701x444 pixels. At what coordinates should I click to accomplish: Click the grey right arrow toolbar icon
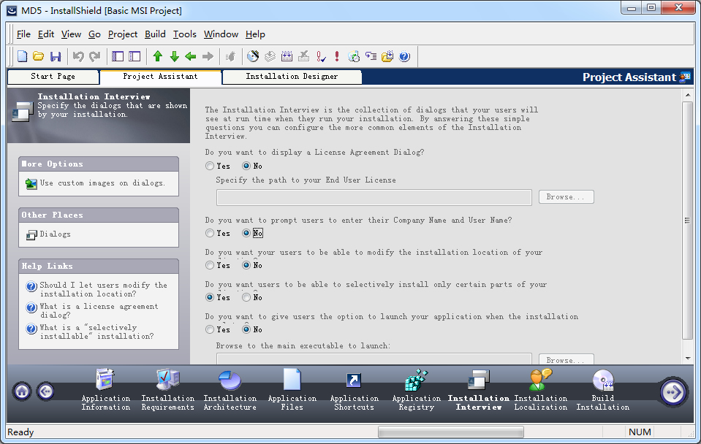click(208, 56)
